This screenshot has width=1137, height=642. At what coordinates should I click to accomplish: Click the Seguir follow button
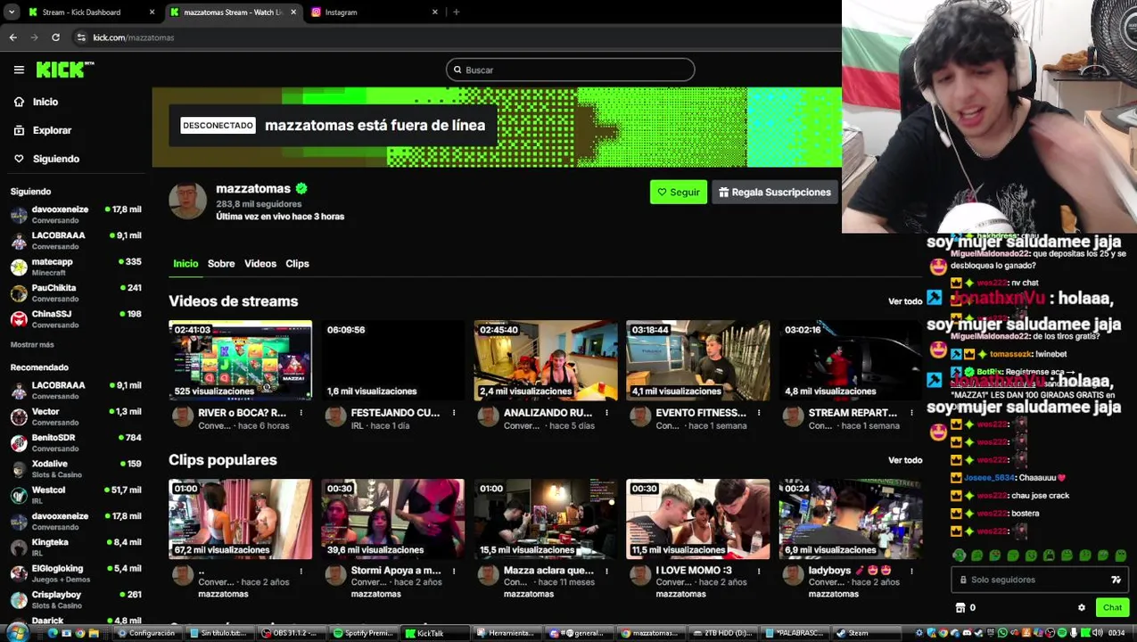point(678,192)
